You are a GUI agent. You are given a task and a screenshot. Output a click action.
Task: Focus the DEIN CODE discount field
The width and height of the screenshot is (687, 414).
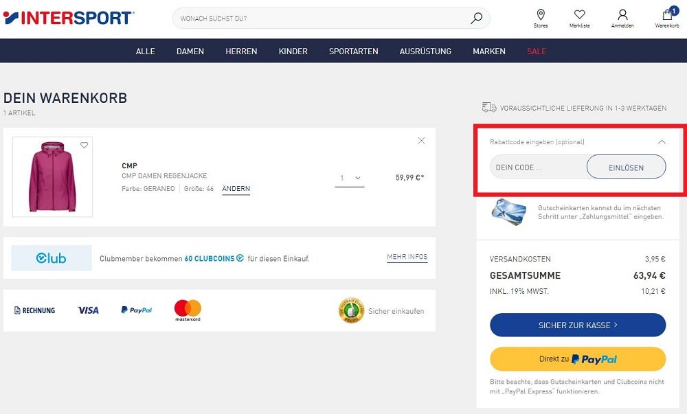tap(539, 167)
